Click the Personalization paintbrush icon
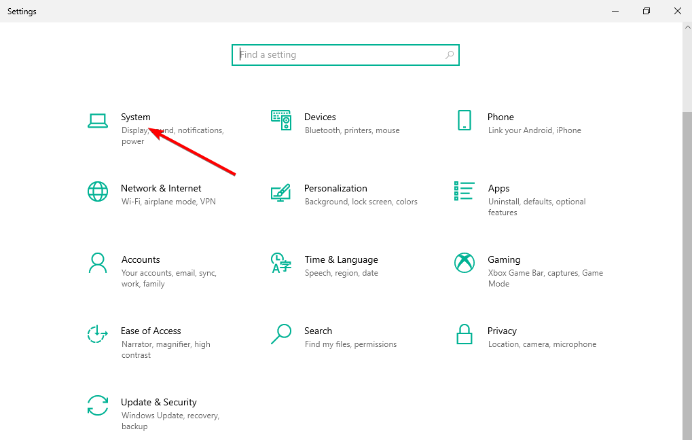 click(280, 191)
